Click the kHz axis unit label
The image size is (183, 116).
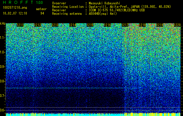[x=3, y=23]
